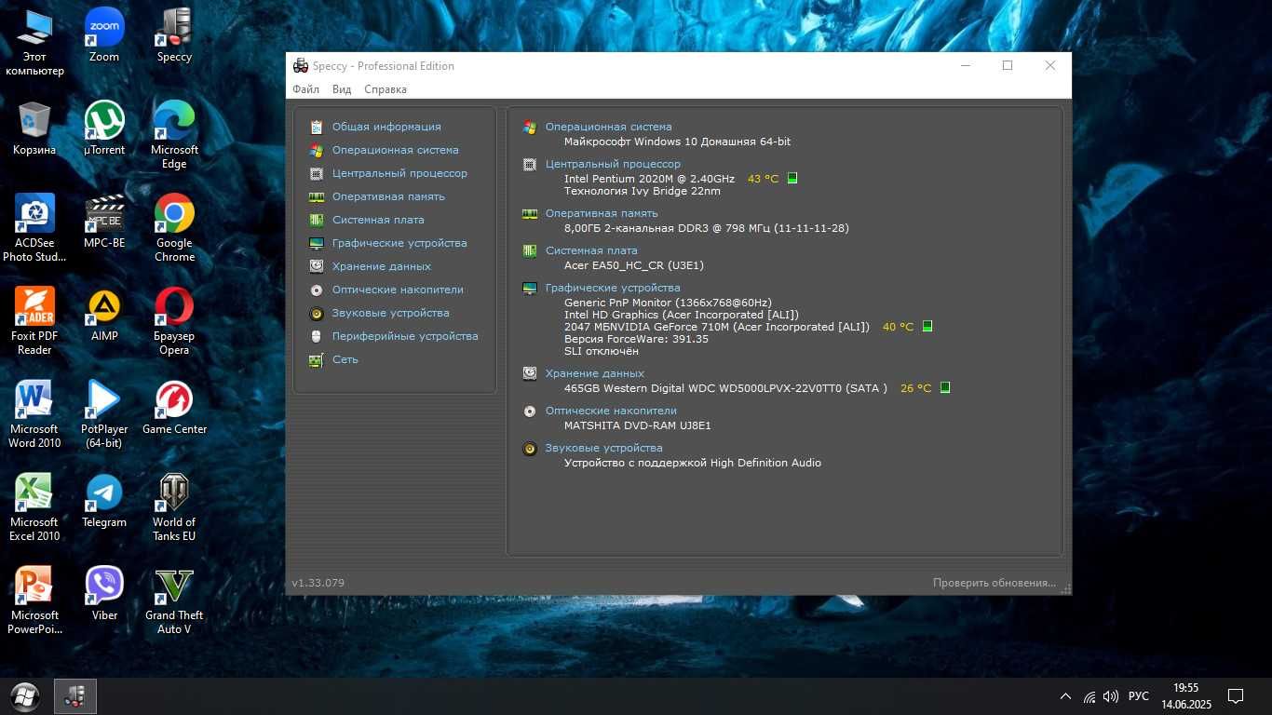Click the motherboard icon in summary pane
The image size is (1272, 715).
click(530, 250)
